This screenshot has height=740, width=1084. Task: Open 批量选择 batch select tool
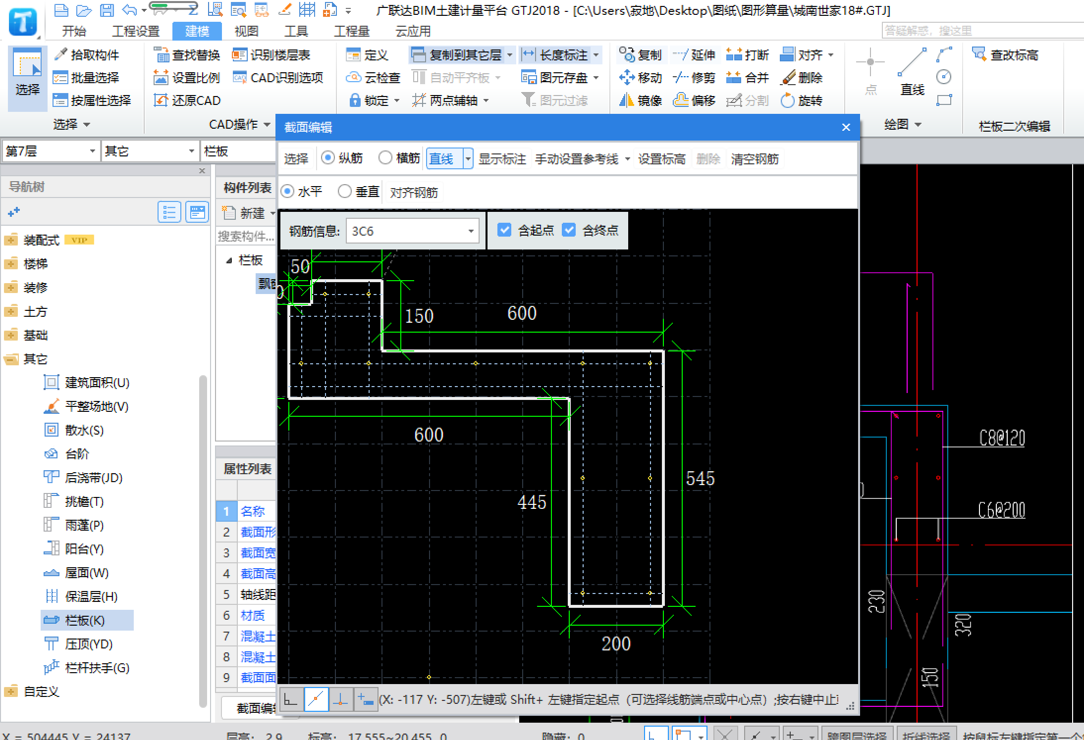(87, 78)
